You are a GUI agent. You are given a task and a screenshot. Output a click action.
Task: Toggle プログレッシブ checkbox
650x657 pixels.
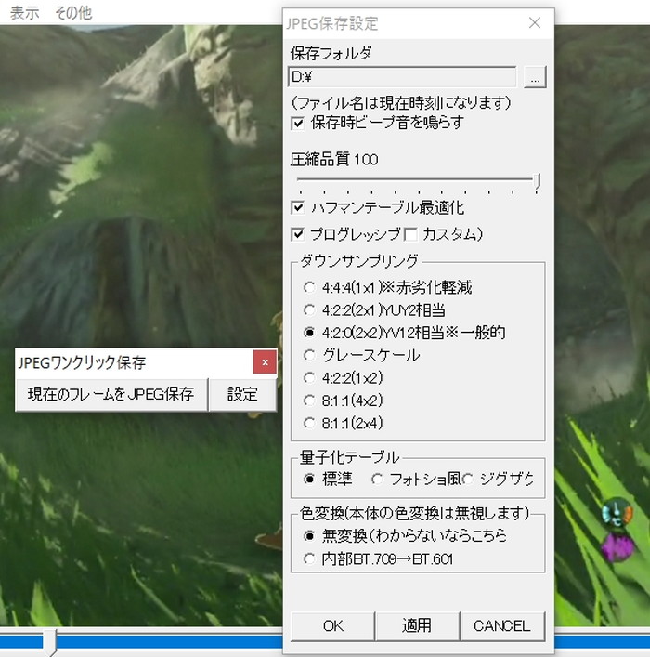[x=345, y=234]
